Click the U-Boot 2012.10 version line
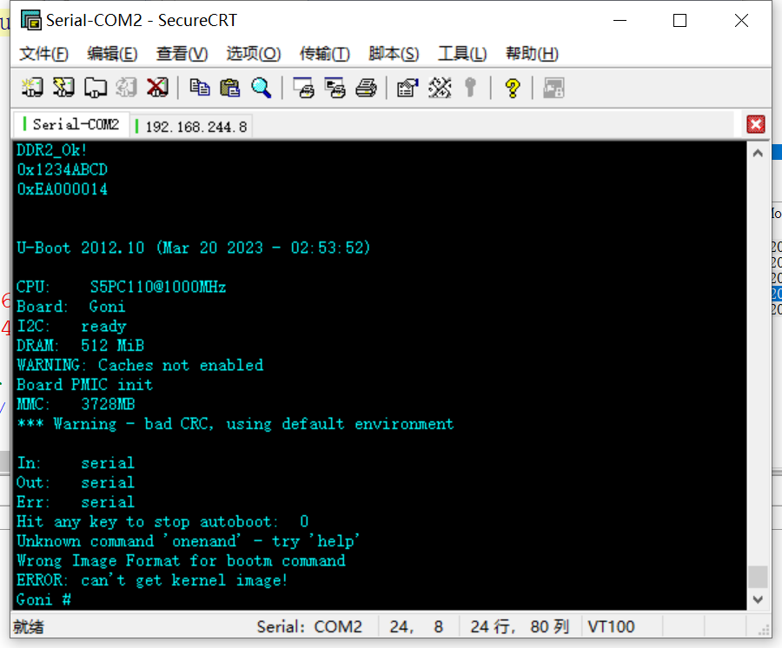 coord(194,248)
